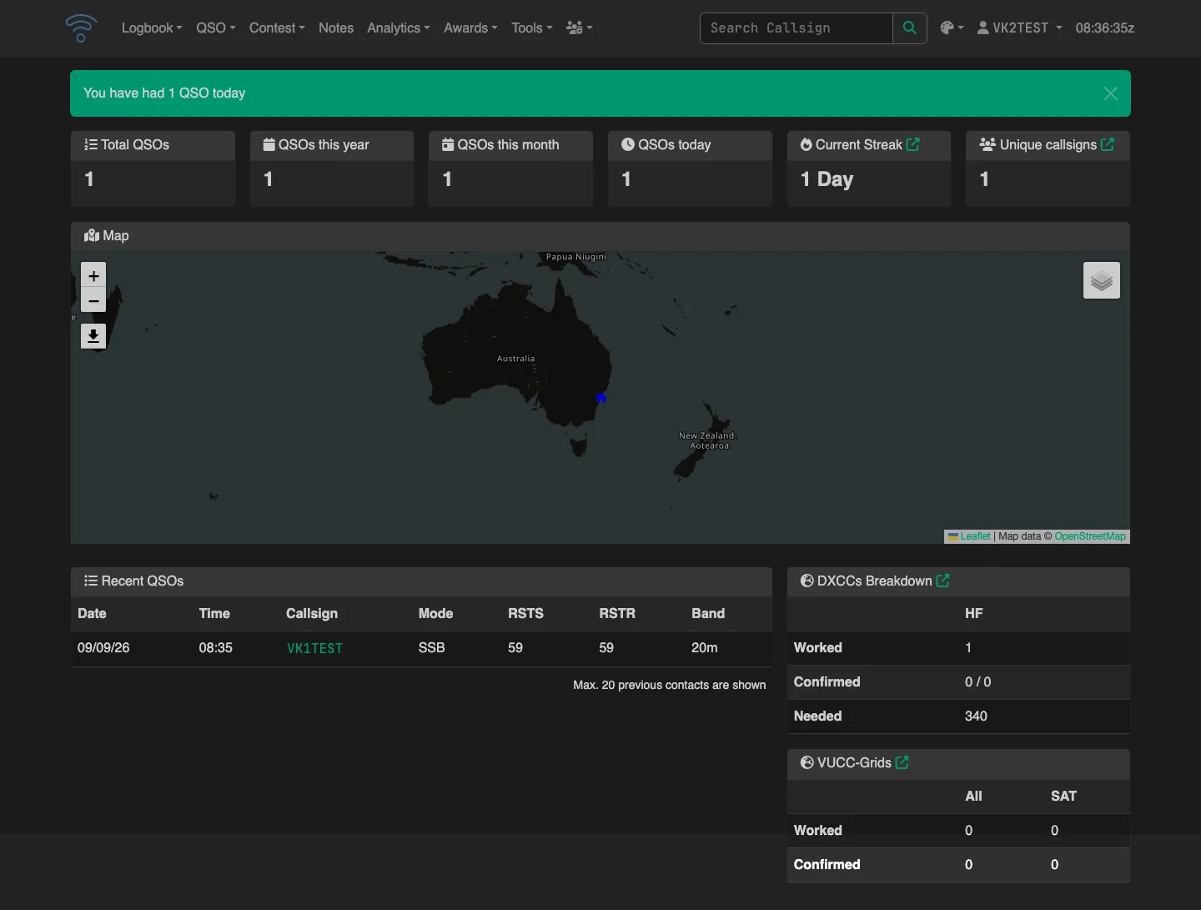This screenshot has height=910, width=1201.
Task: Expand the Analytics menu
Action: click(399, 28)
